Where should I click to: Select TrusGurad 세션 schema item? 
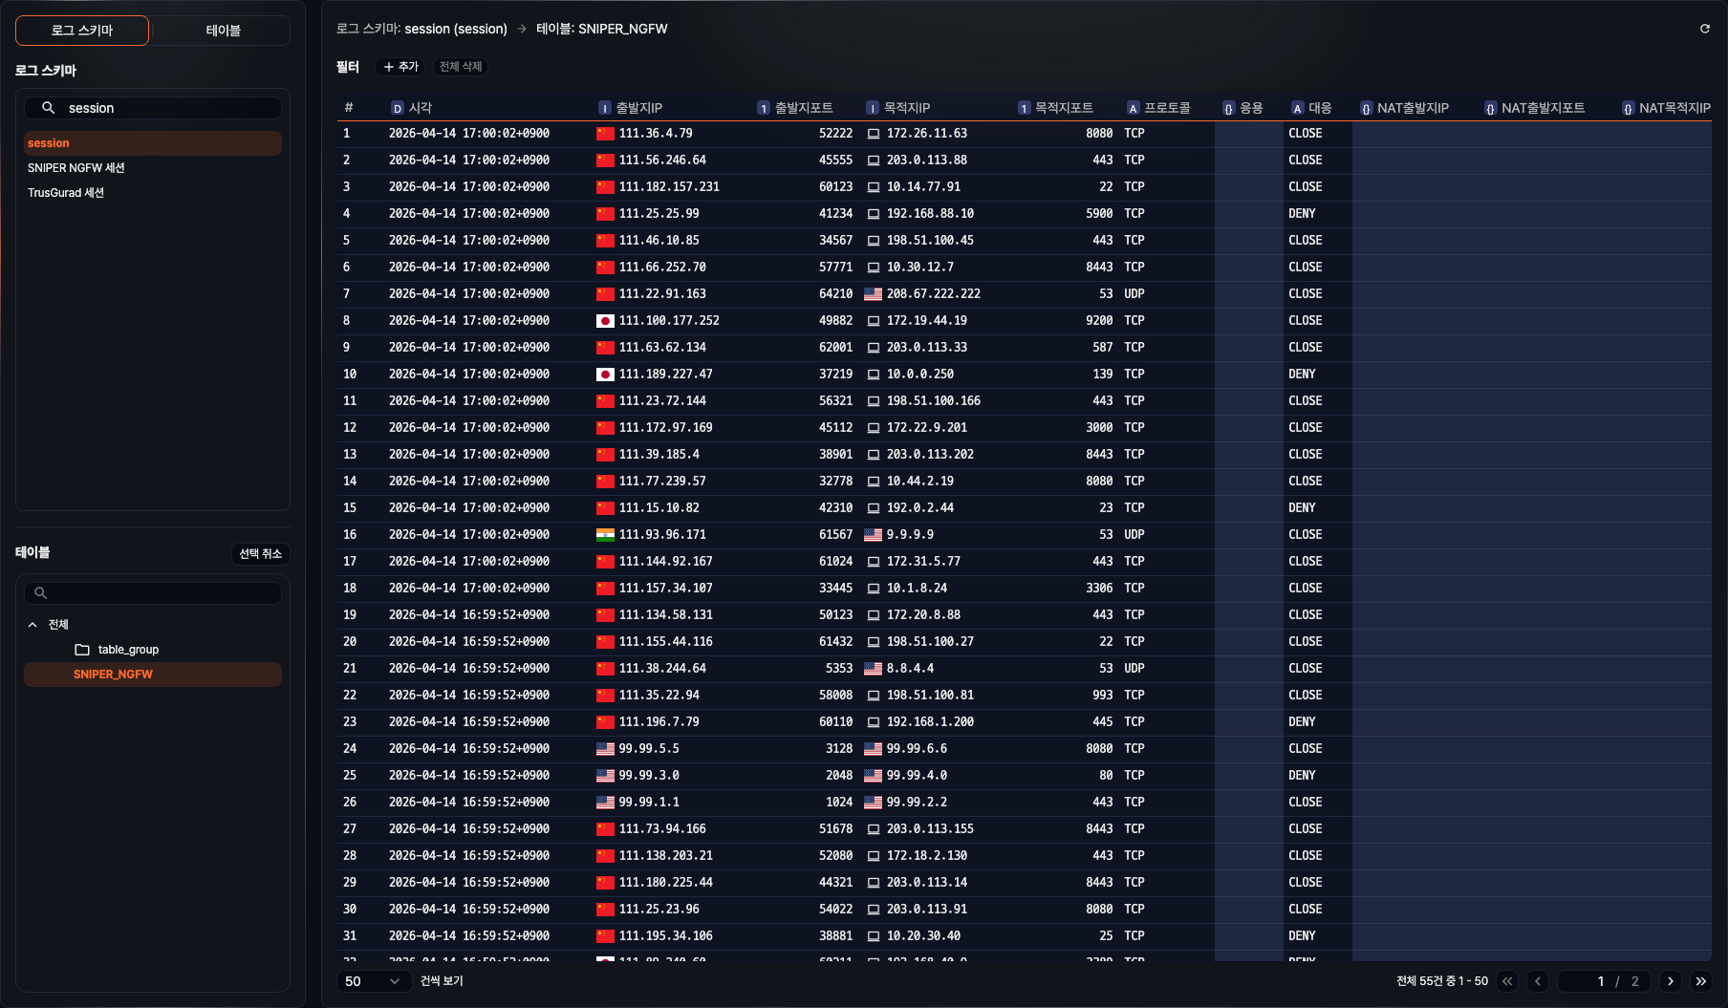coord(66,193)
